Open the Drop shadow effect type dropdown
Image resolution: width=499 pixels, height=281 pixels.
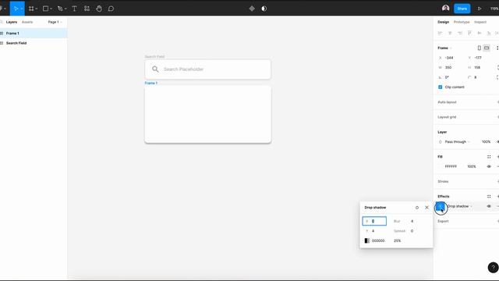459,206
